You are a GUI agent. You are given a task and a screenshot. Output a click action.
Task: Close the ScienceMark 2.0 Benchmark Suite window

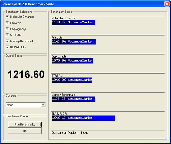(x=167, y=4)
